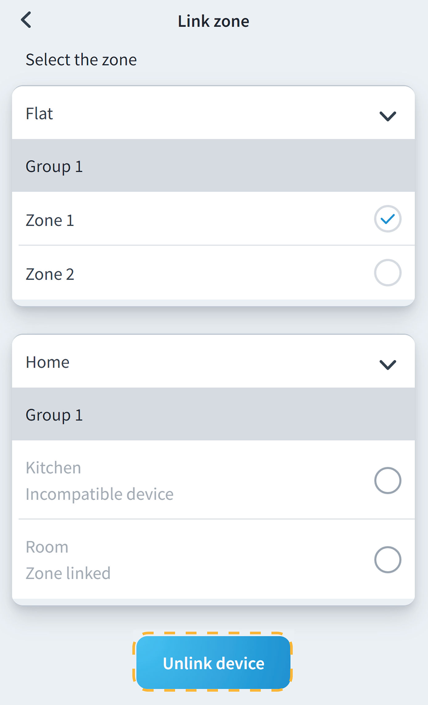Viewport: 428px width, 705px height.
Task: Tap the Room zone name
Action: (x=47, y=547)
